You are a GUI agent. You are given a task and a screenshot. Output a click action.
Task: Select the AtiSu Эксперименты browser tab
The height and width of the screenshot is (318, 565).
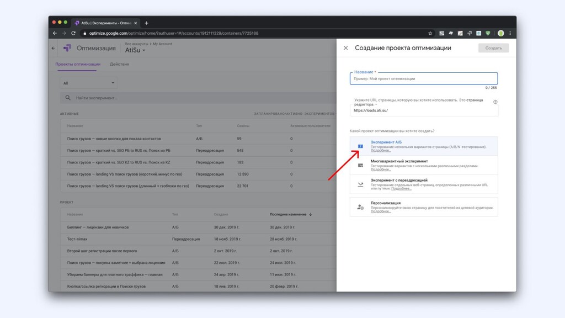[x=105, y=23]
